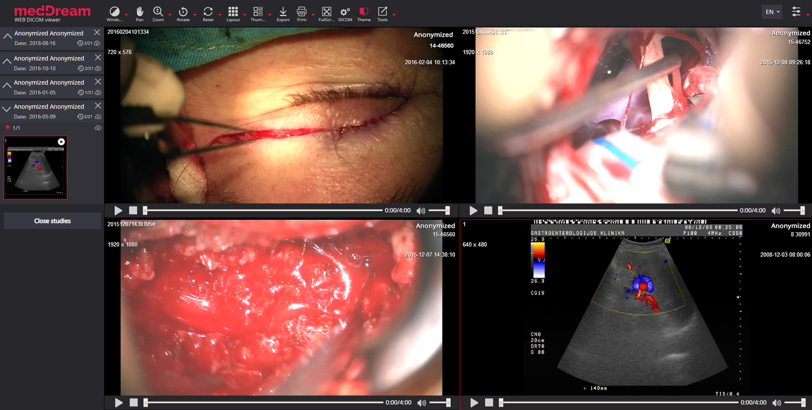This screenshot has height=410, width=812.
Task: Expand the 2018-08-16 study
Action: coord(7,37)
